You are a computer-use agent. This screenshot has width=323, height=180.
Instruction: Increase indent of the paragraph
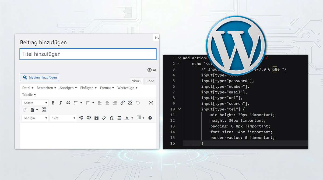pos(89,118)
